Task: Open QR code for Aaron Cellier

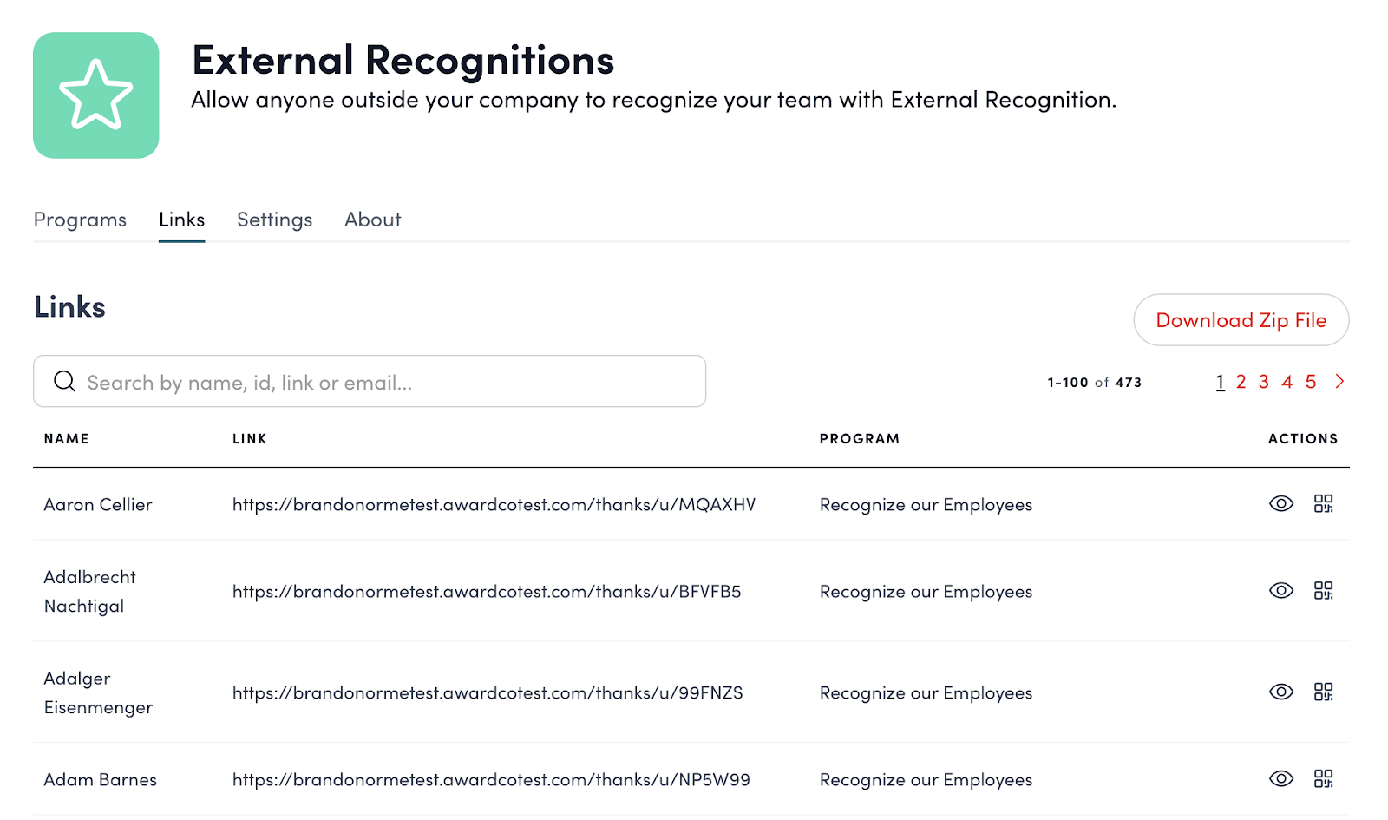Action: (x=1323, y=504)
